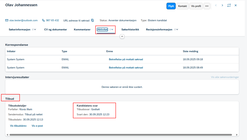Viewport: 247px width, 140px height.
Task: Open the Kontakt button
Action: click(x=182, y=6)
